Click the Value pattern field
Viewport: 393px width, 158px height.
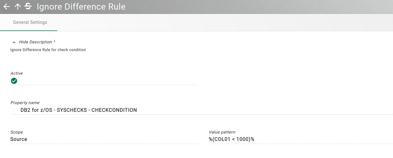pyautogui.click(x=300, y=139)
